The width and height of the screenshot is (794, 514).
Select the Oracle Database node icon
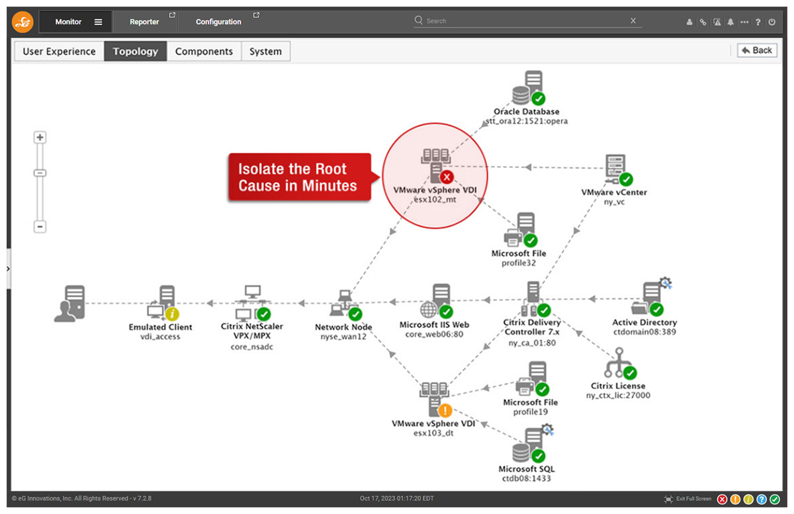click(527, 88)
